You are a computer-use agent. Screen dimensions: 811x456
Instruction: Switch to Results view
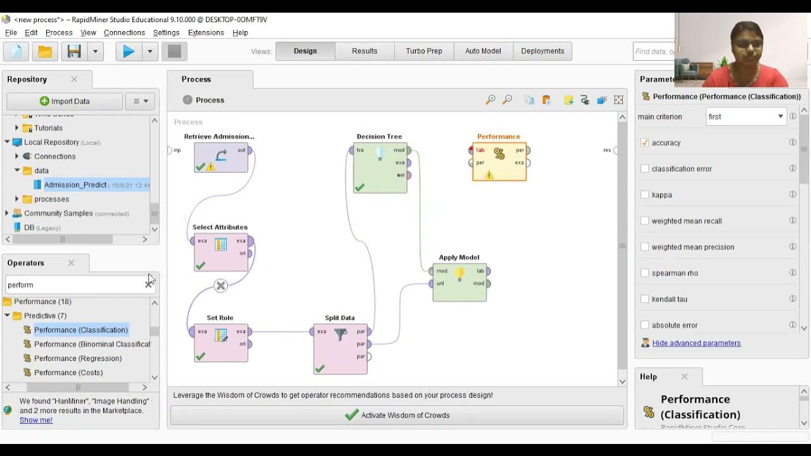(364, 51)
